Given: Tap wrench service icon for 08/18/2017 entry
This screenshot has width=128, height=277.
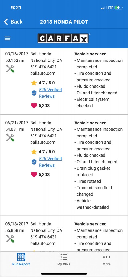Looking at the screenshot, I should click(10, 239).
